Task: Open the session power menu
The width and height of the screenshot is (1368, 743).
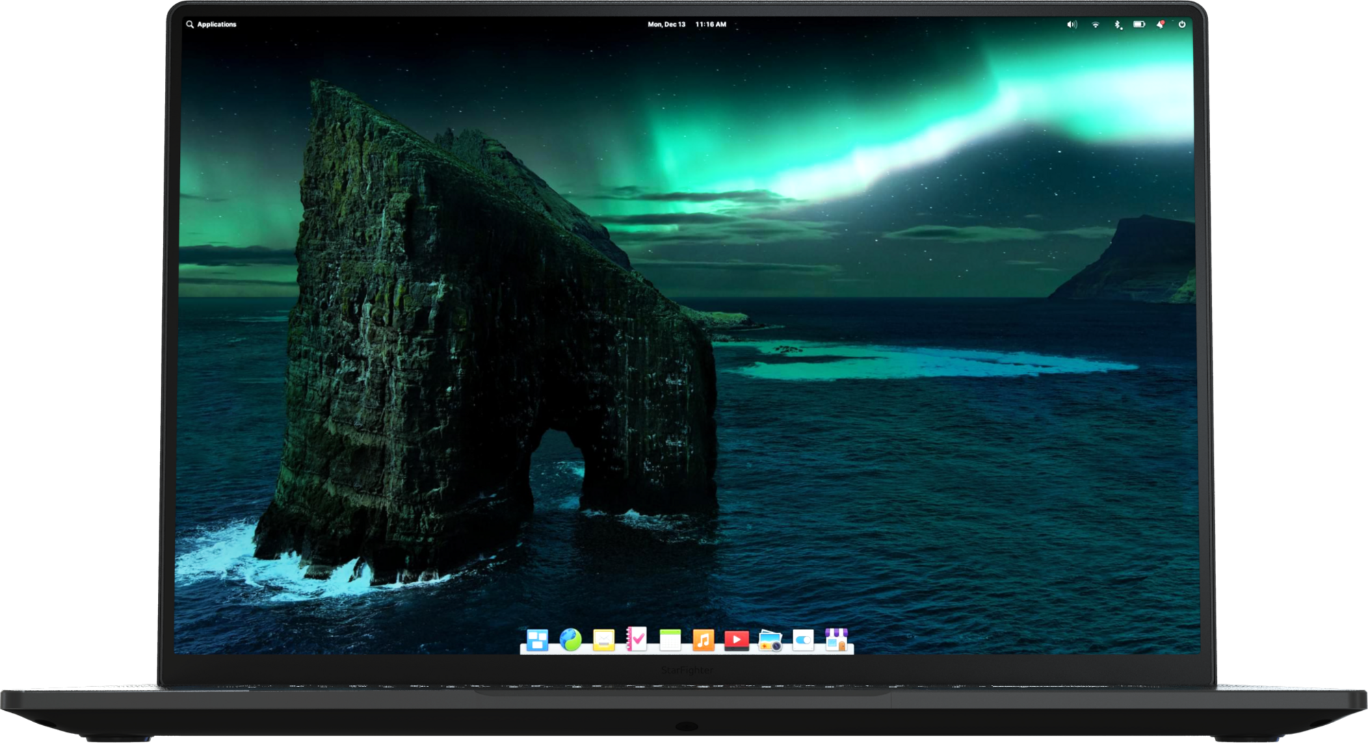Action: coord(1181,25)
